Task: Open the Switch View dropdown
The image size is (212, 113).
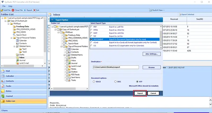Action: tap(157, 10)
